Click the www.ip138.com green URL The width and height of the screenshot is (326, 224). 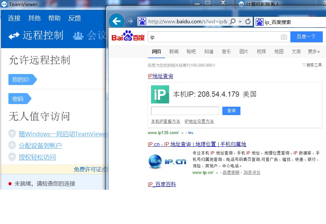tap(163, 133)
